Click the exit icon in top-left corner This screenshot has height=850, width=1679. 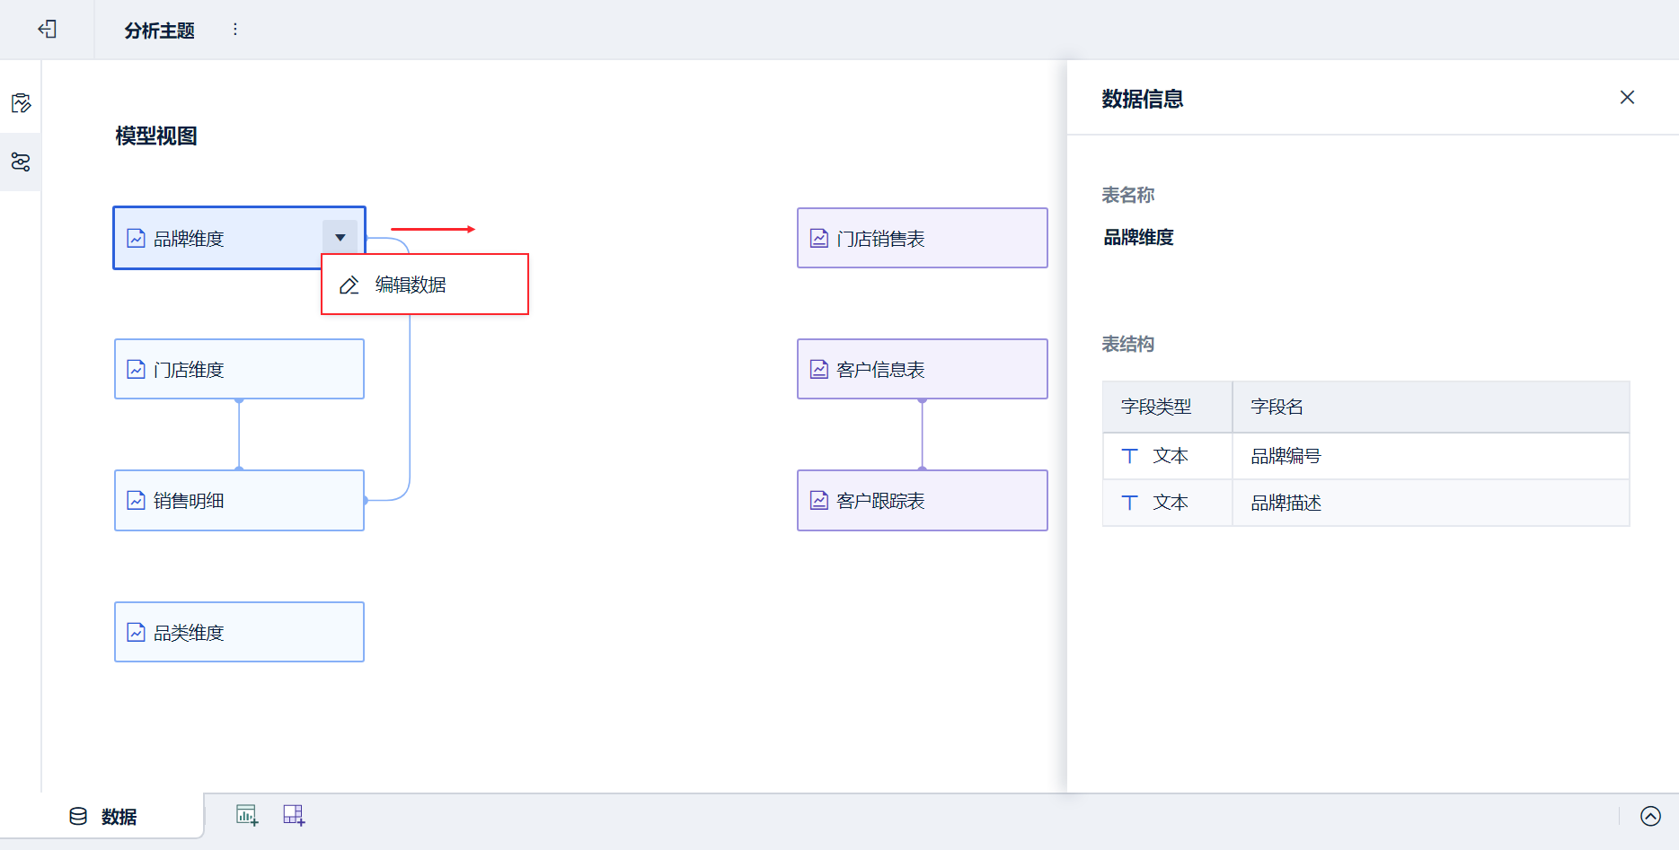[x=48, y=30]
